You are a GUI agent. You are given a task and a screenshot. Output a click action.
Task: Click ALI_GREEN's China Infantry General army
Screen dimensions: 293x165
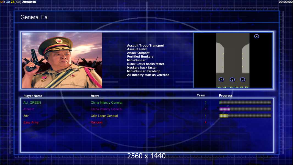point(107,103)
